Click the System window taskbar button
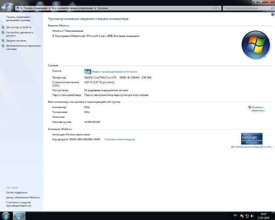Image resolution: width=275 pixels, height=220 pixels. [19, 216]
